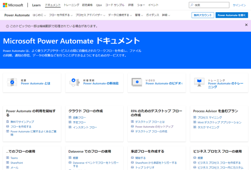Click the icon beside Teams link
Image resolution: width=251 pixels, height=170 pixels.
pos(8,158)
